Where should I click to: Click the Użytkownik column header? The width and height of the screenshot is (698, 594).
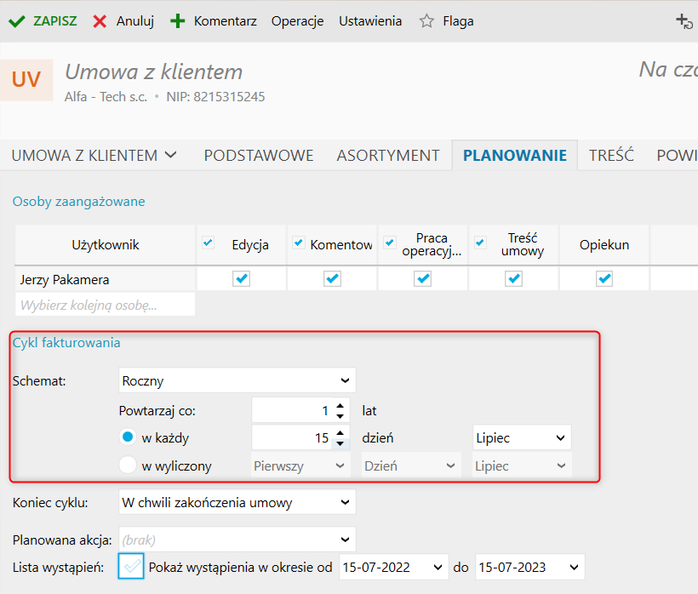[106, 245]
